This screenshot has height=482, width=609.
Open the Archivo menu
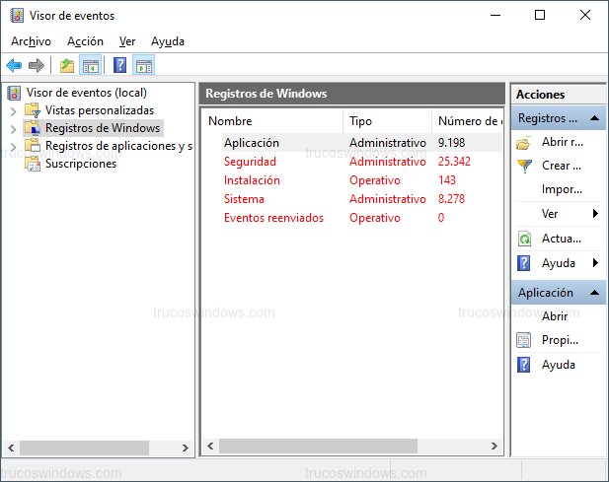pos(31,41)
